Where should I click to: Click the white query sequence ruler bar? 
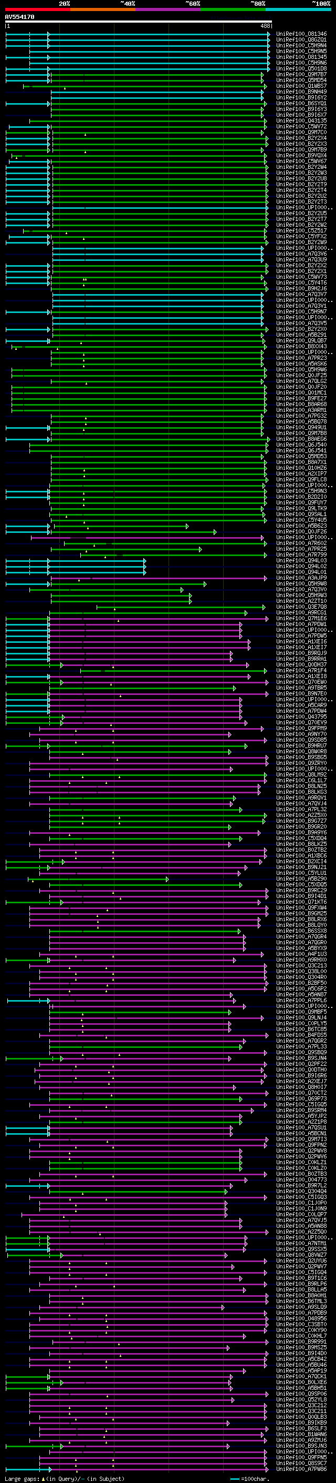click(x=139, y=22)
